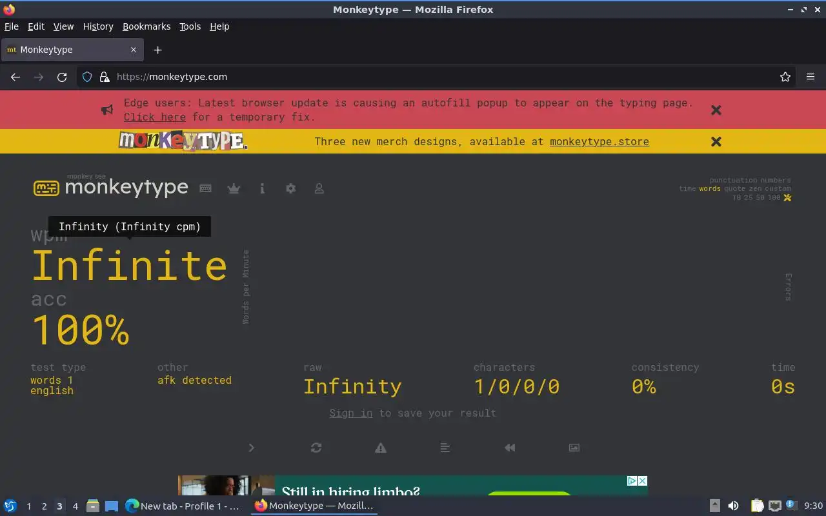
Task: Open the keyboard typing test icon
Action: (x=206, y=188)
